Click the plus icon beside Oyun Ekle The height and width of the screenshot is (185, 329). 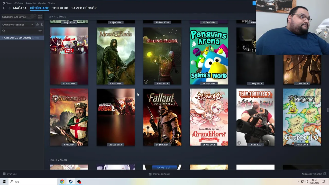[4, 174]
